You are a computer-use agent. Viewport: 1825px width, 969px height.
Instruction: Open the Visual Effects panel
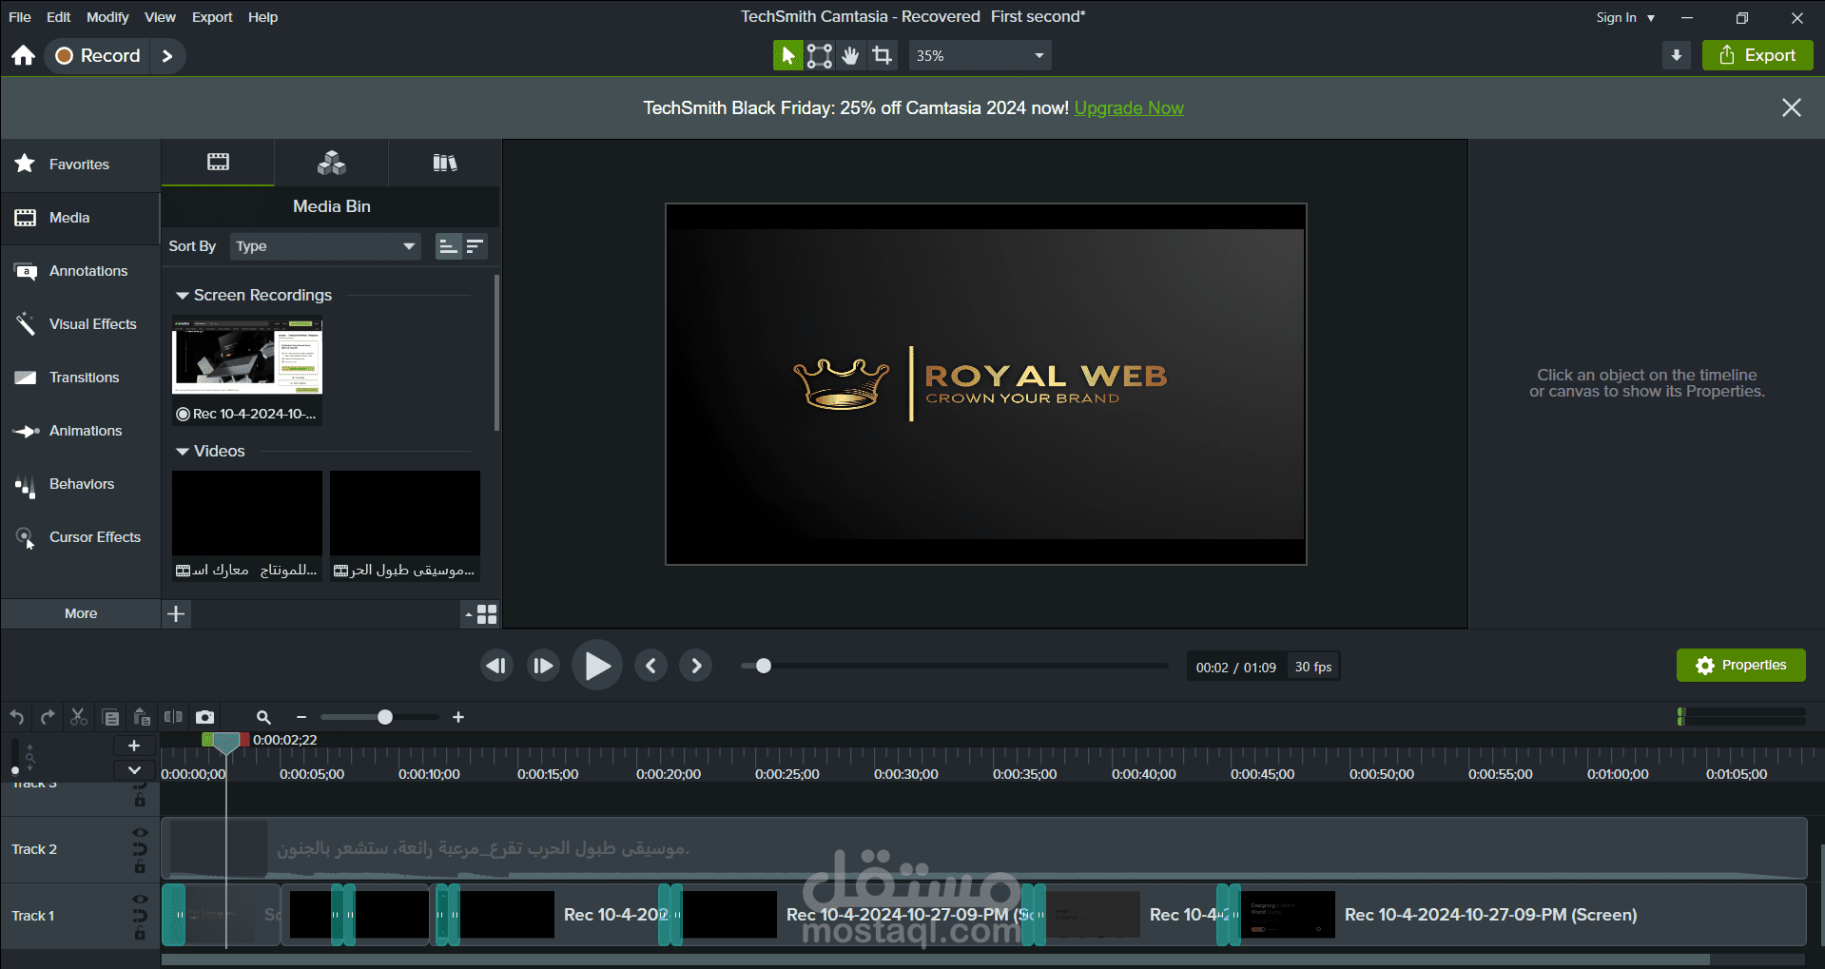pyautogui.click(x=80, y=324)
